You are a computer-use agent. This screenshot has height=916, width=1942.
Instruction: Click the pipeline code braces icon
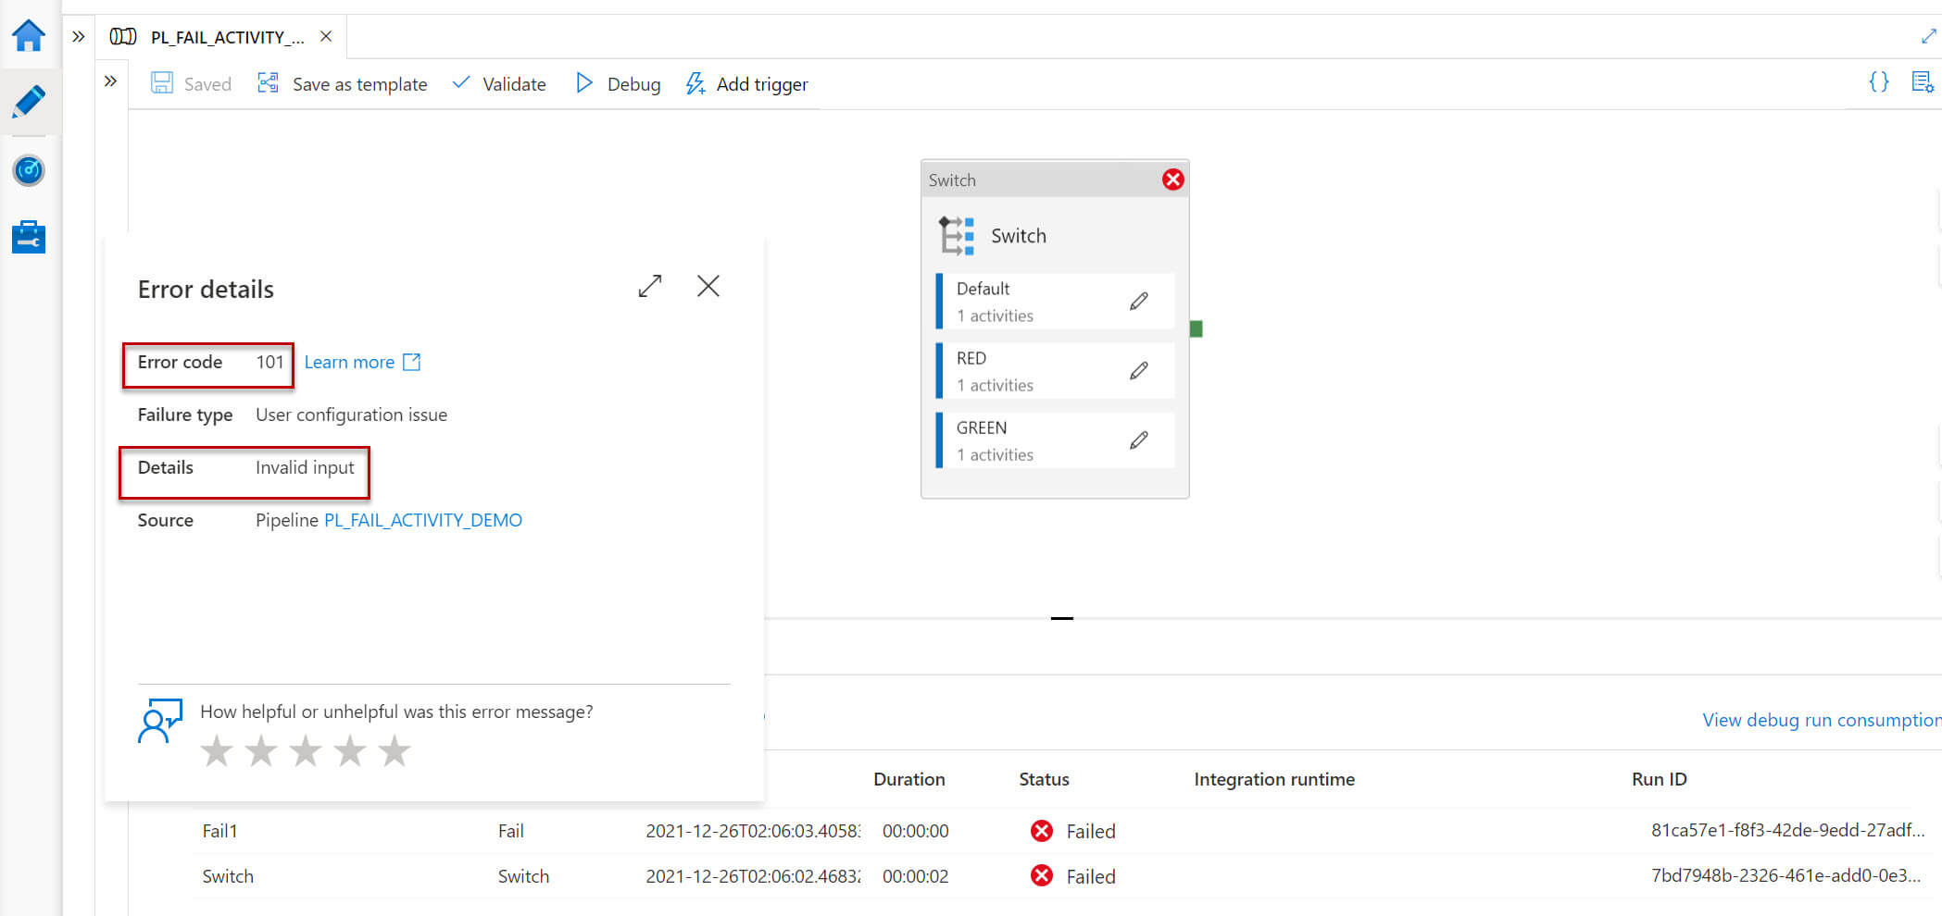click(1878, 82)
